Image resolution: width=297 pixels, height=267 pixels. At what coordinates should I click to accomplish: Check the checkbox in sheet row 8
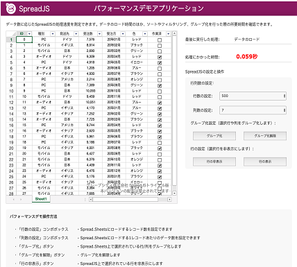pos(160,80)
